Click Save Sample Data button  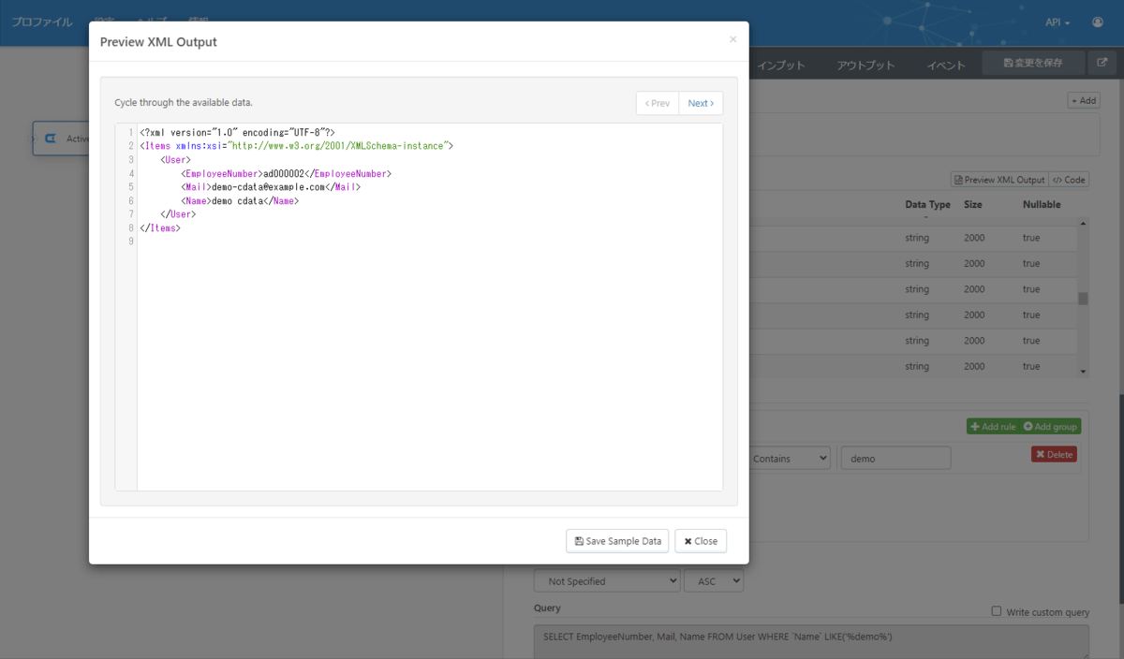point(617,541)
